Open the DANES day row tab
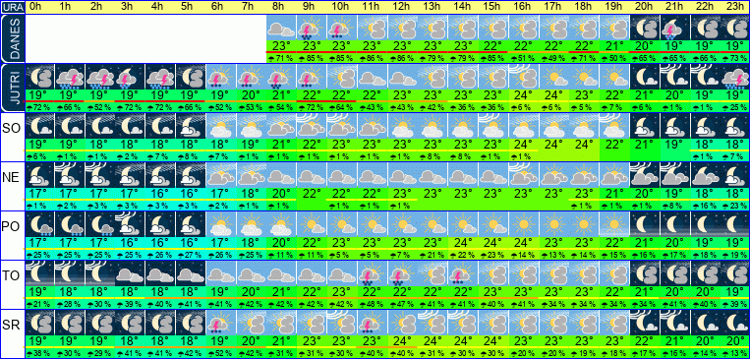750x359 pixels. pyautogui.click(x=12, y=38)
